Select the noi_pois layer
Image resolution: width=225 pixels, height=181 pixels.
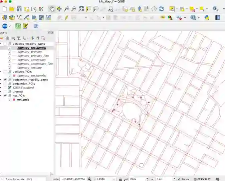point(23,100)
